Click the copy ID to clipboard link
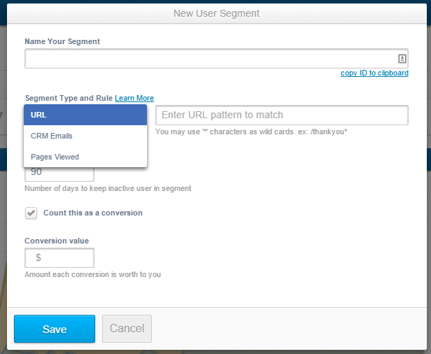Screen dimensions: 431x354 click(374, 73)
